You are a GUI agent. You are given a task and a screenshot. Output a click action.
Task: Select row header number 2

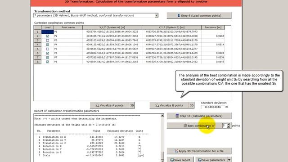[x=38, y=36]
